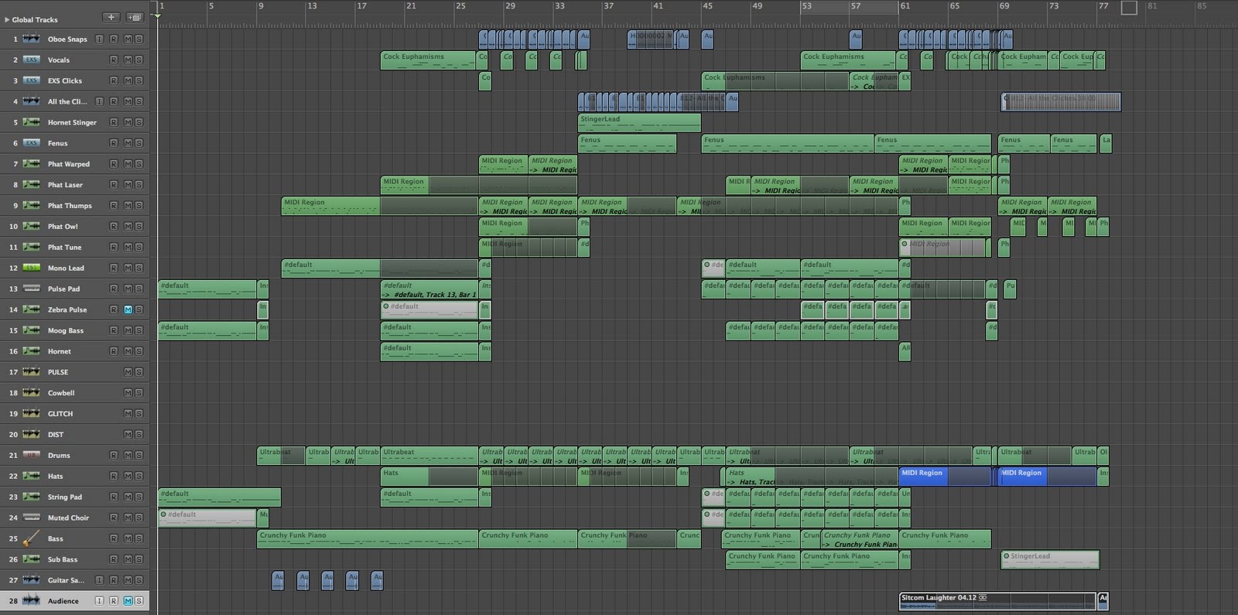Select the Audience track waveform icon
The height and width of the screenshot is (615, 1238).
point(31,600)
